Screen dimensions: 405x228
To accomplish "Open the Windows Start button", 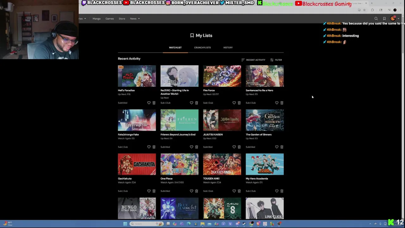I will click(x=125, y=224).
